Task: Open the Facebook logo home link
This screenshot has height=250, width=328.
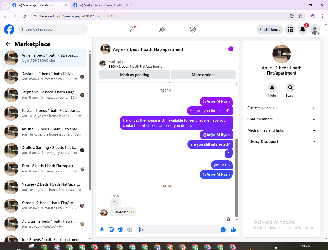Action: (x=9, y=29)
